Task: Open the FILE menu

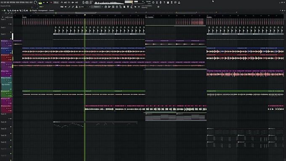Action: click(x=2, y=3)
